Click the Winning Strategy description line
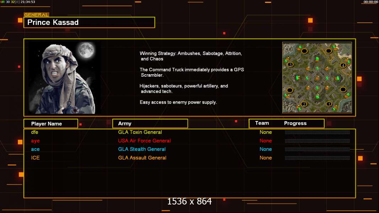379x213 pixels. (x=191, y=56)
